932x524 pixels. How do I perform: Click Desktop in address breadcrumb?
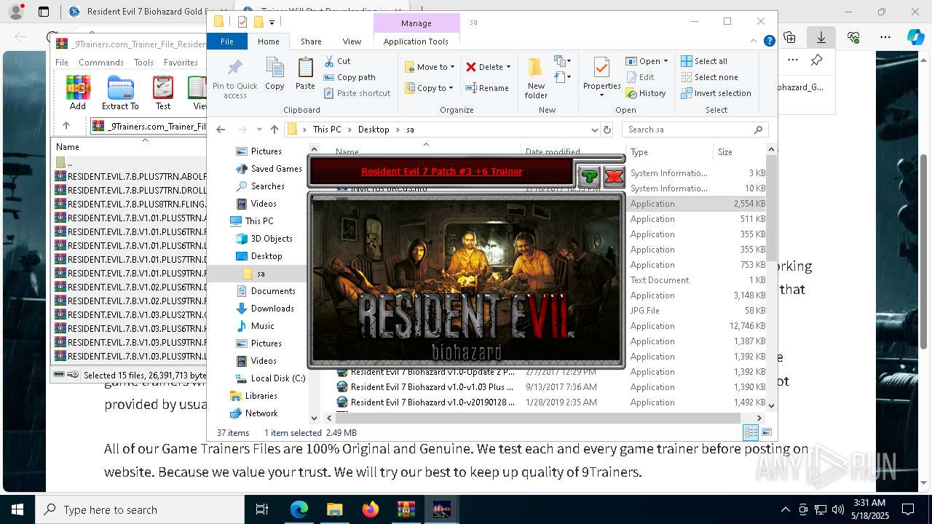pos(374,130)
